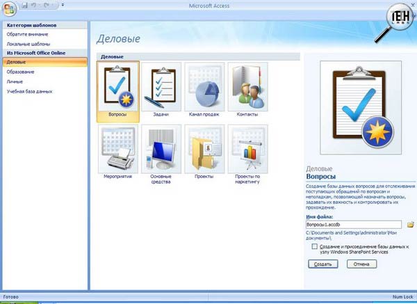Click the bold Вопросы title in details pane
Image resolution: width=417 pixels, height=304 pixels.
click(x=320, y=177)
